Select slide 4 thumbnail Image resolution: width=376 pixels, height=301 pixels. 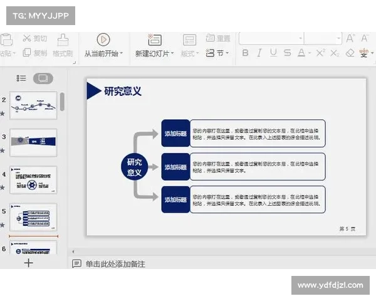pyautogui.click(x=33, y=180)
